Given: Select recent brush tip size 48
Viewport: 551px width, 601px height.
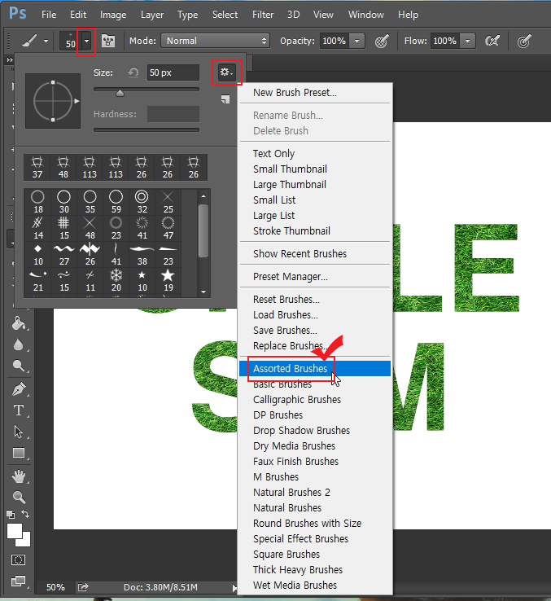Looking at the screenshot, I should pyautogui.click(x=63, y=168).
